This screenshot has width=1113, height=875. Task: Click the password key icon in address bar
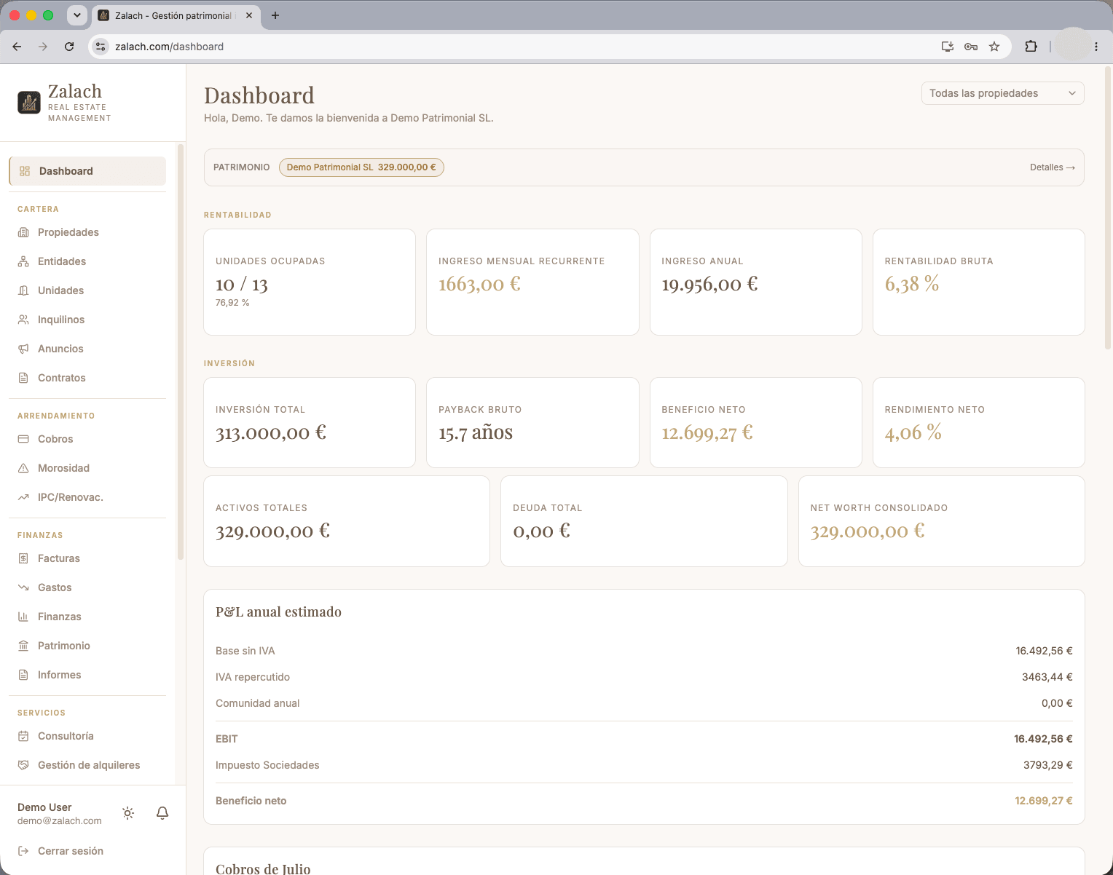[x=971, y=47]
